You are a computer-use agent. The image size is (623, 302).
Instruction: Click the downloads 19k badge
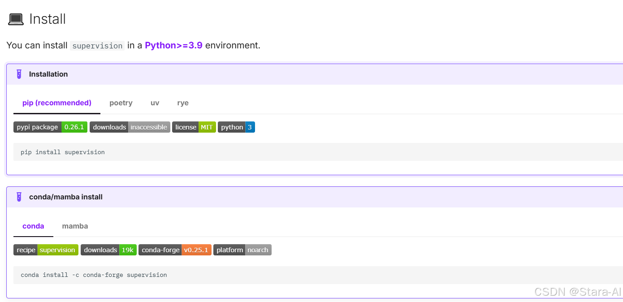pos(108,250)
